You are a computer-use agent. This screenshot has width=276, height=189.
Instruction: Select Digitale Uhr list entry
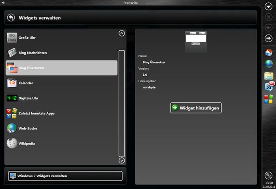coord(62,98)
